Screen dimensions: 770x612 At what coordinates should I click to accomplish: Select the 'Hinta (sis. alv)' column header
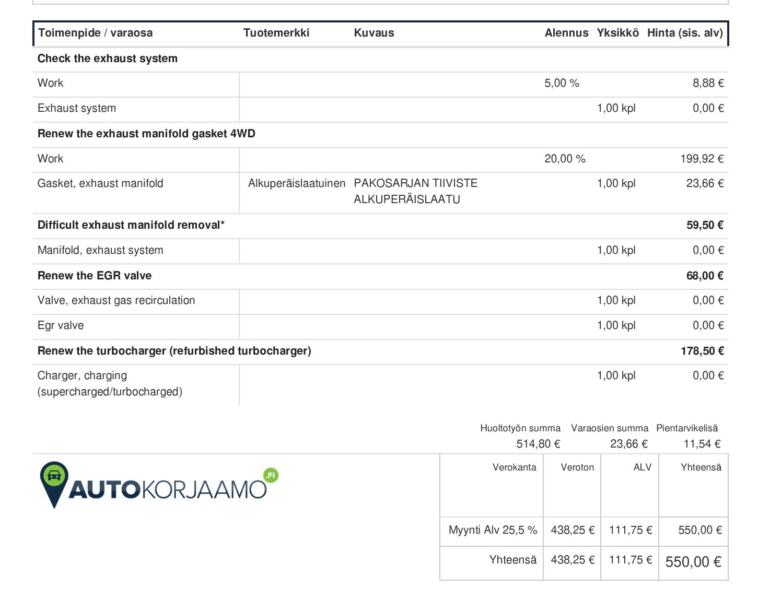coord(685,33)
